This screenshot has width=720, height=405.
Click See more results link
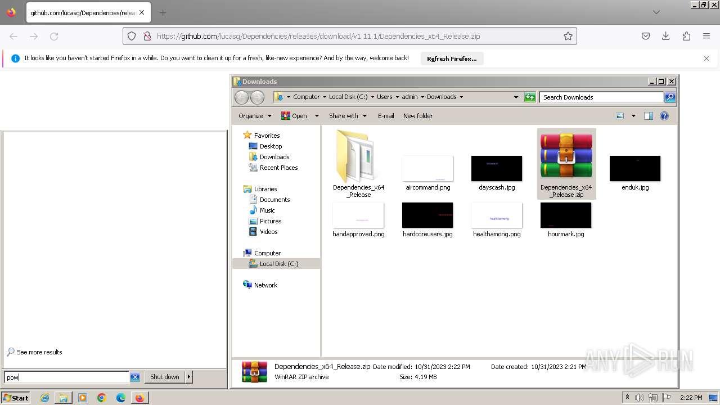coord(39,352)
